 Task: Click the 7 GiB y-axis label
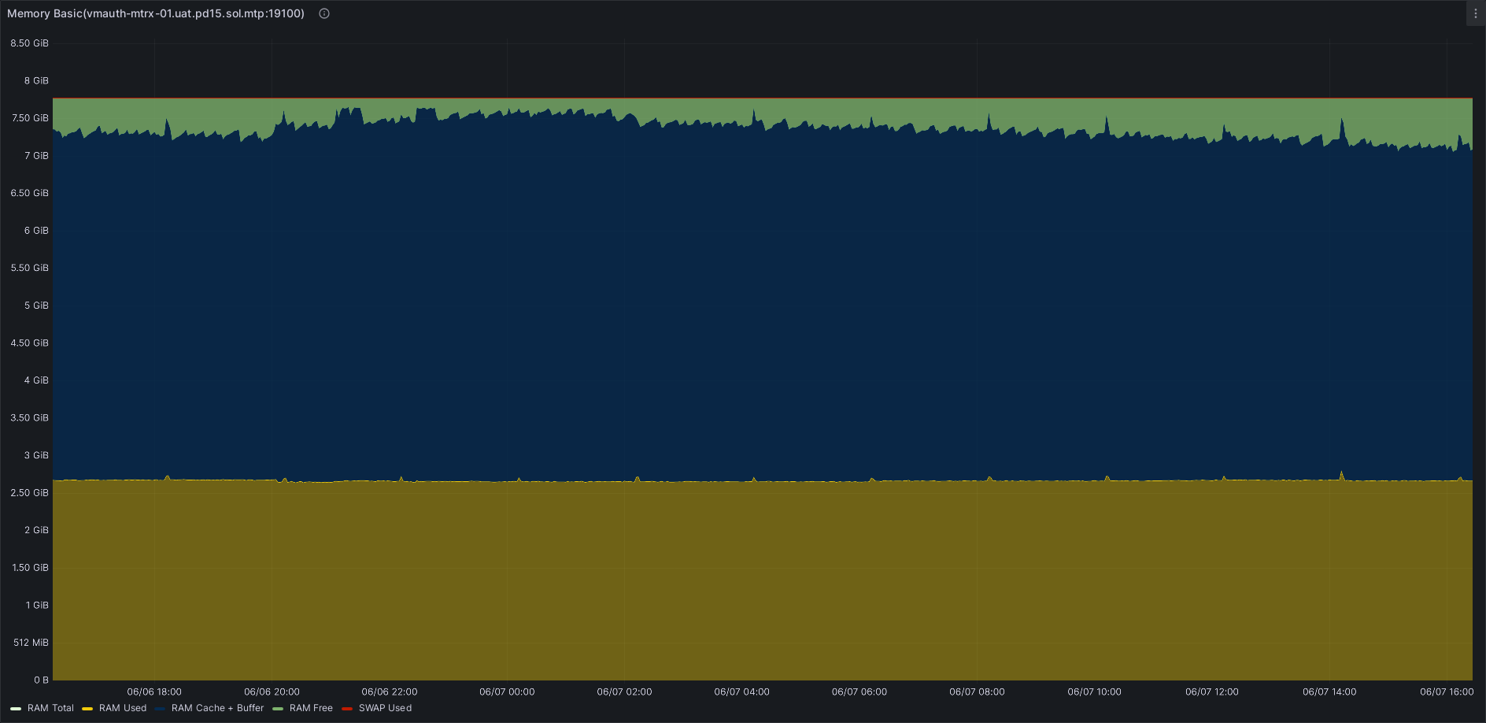tap(37, 156)
